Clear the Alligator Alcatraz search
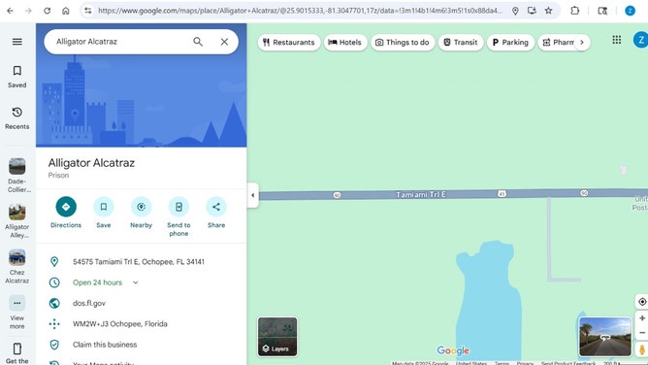This screenshot has height=365, width=648. click(224, 42)
